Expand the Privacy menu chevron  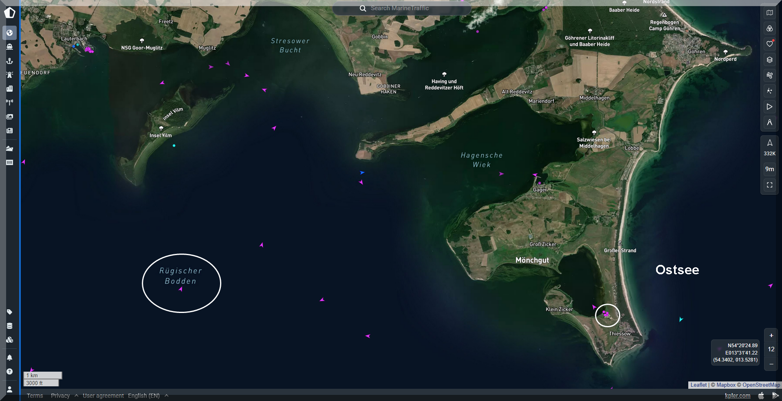(x=76, y=396)
